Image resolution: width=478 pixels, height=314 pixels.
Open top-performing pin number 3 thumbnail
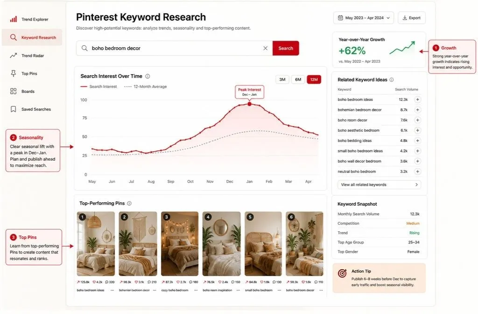click(180, 244)
